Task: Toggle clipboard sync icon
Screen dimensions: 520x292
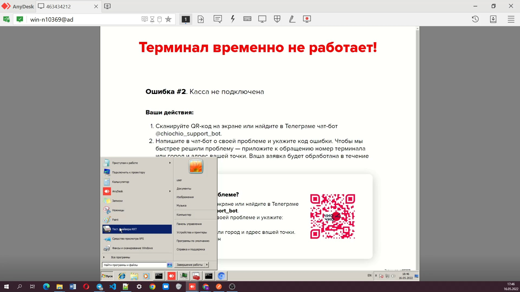Action: tap(160, 19)
